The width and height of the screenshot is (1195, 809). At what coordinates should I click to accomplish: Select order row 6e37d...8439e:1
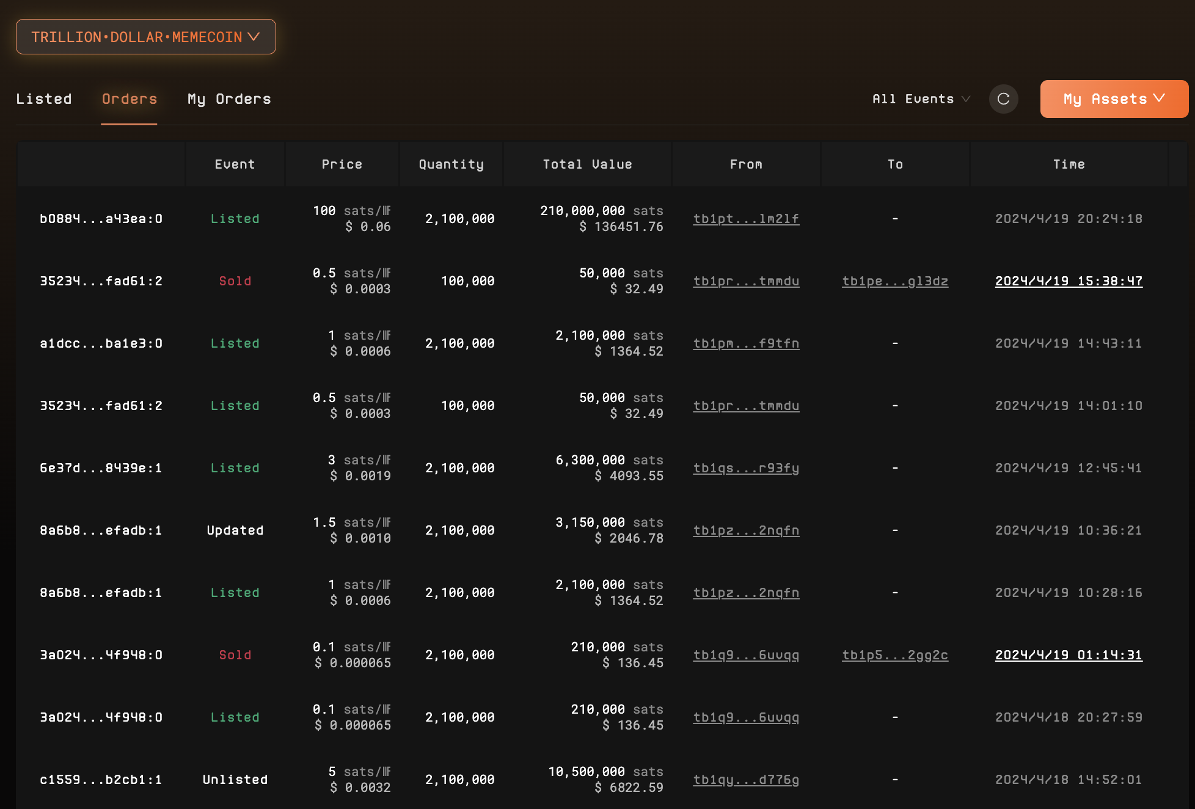coord(101,468)
